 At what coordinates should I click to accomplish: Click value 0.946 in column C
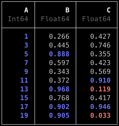[x=100, y=107]
